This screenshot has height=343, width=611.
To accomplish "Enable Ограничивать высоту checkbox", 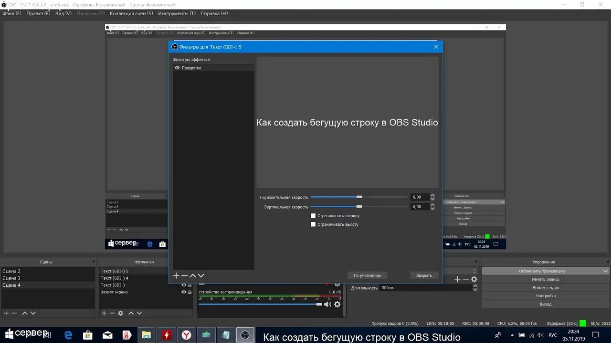I will coord(313,224).
